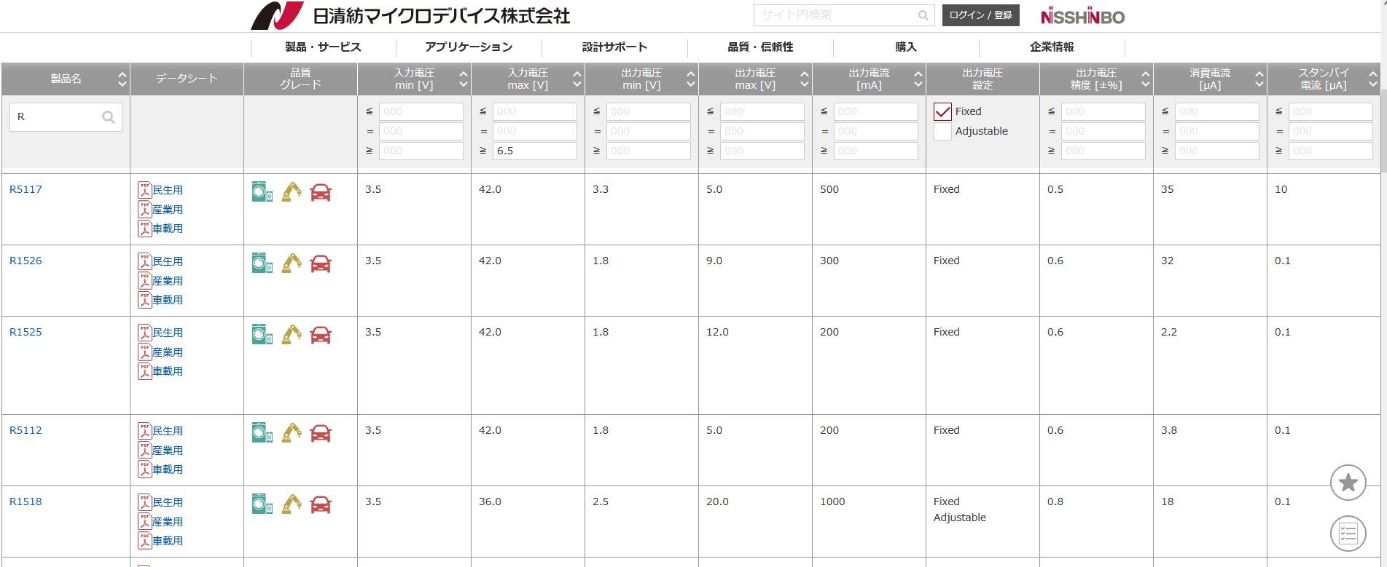The height and width of the screenshot is (567, 1387).
Task: Open the R1518 consumer (民生用) datasheet PDF
Action: pyautogui.click(x=160, y=502)
